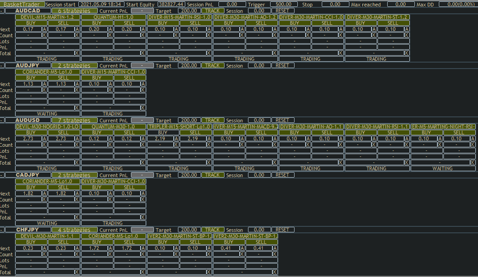Screen dimensions: 478x277
Task: Close AUDCAD DIVER-M30-MARTIN-ST sell count with X
Action: (x=407, y=35)
